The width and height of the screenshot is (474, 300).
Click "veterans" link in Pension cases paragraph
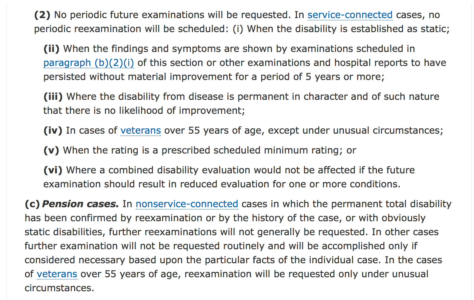pyautogui.click(x=57, y=274)
